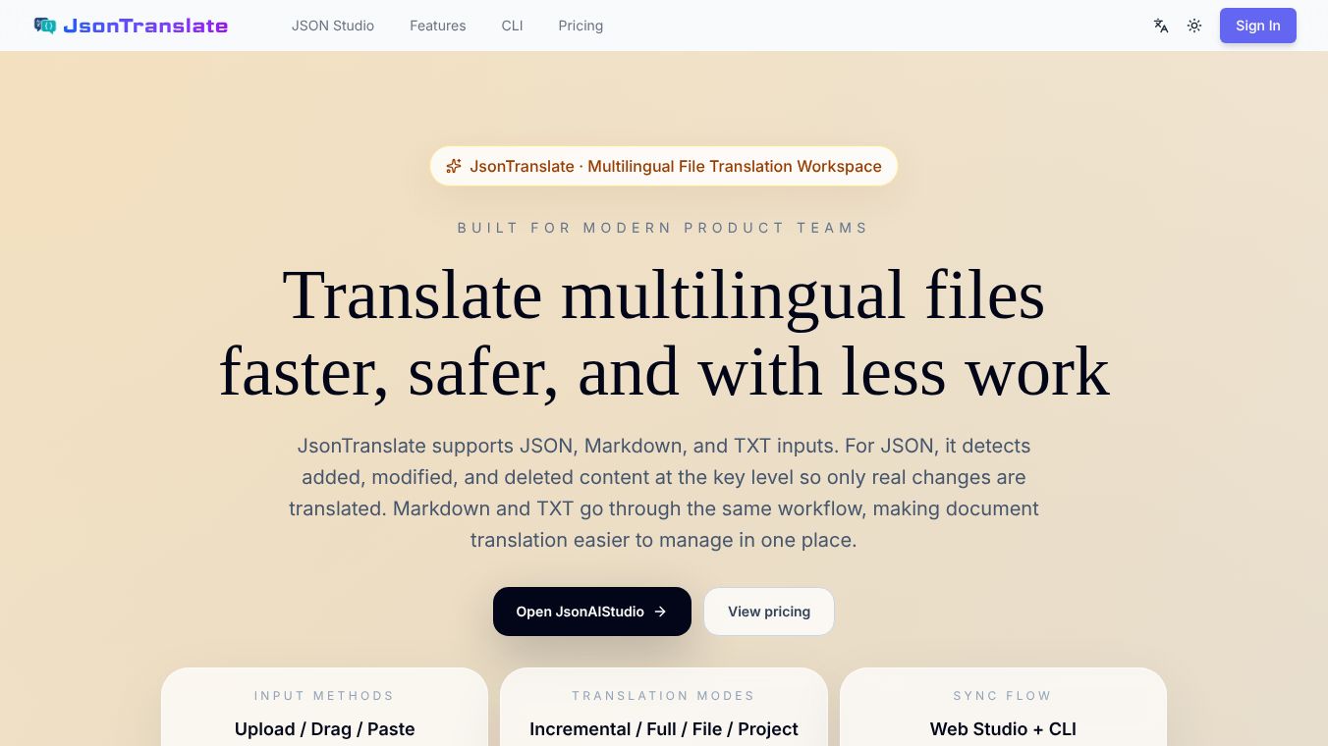Click the paragraph starting 'JsonTranslate supports JSON'

pos(664,493)
